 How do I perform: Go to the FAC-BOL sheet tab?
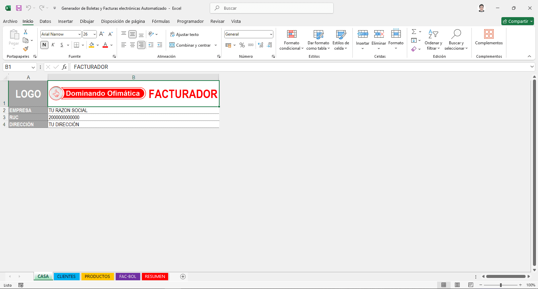point(128,277)
